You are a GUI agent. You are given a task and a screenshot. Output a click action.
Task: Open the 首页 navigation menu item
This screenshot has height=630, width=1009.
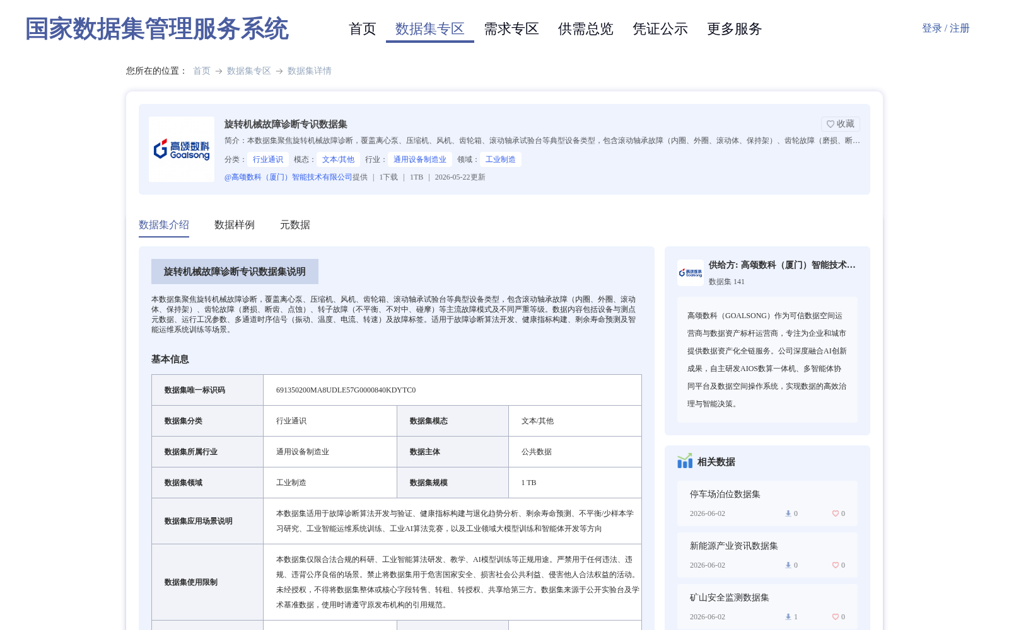[x=363, y=29]
